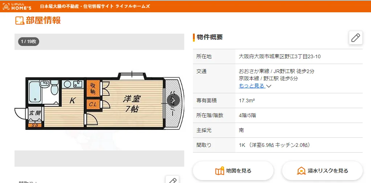Click the pencil edit icon beside 物件概要
This screenshot has height=183, width=371.
pos(356,38)
